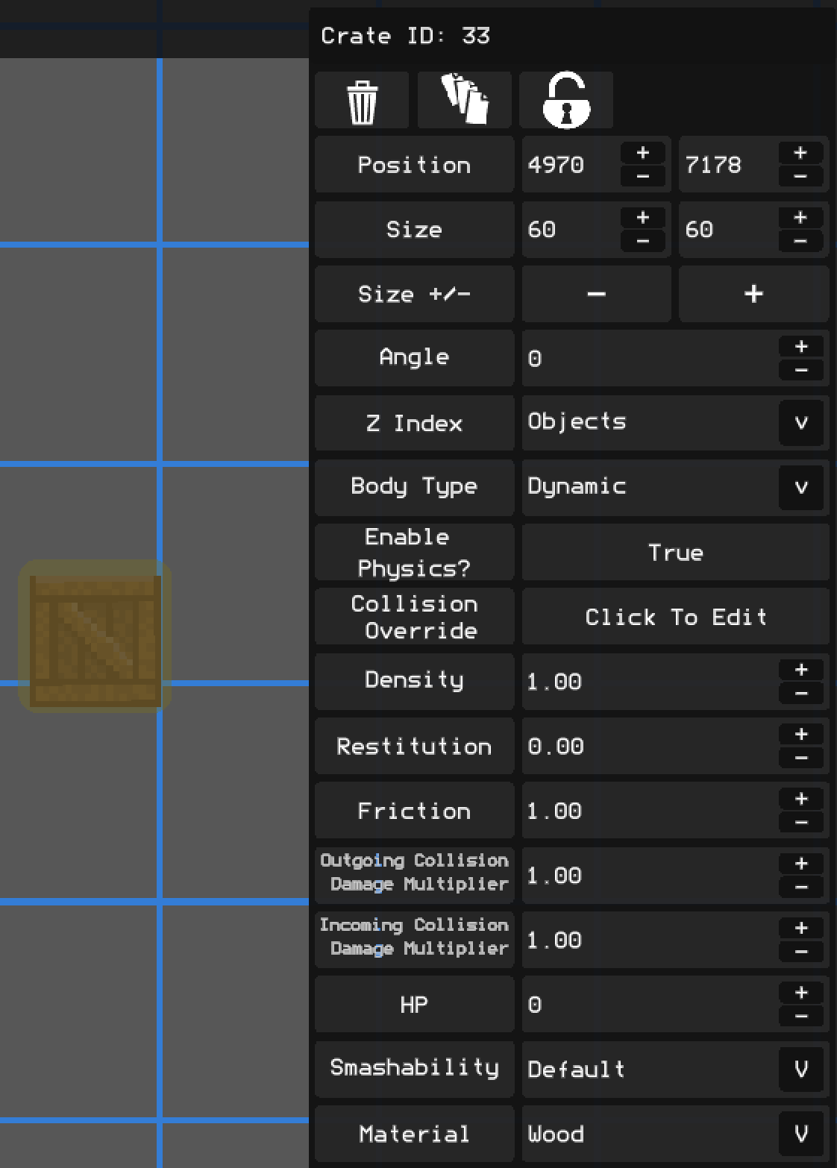This screenshot has width=837, height=1168.
Task: Click the HP value input field
Action: click(x=649, y=1005)
